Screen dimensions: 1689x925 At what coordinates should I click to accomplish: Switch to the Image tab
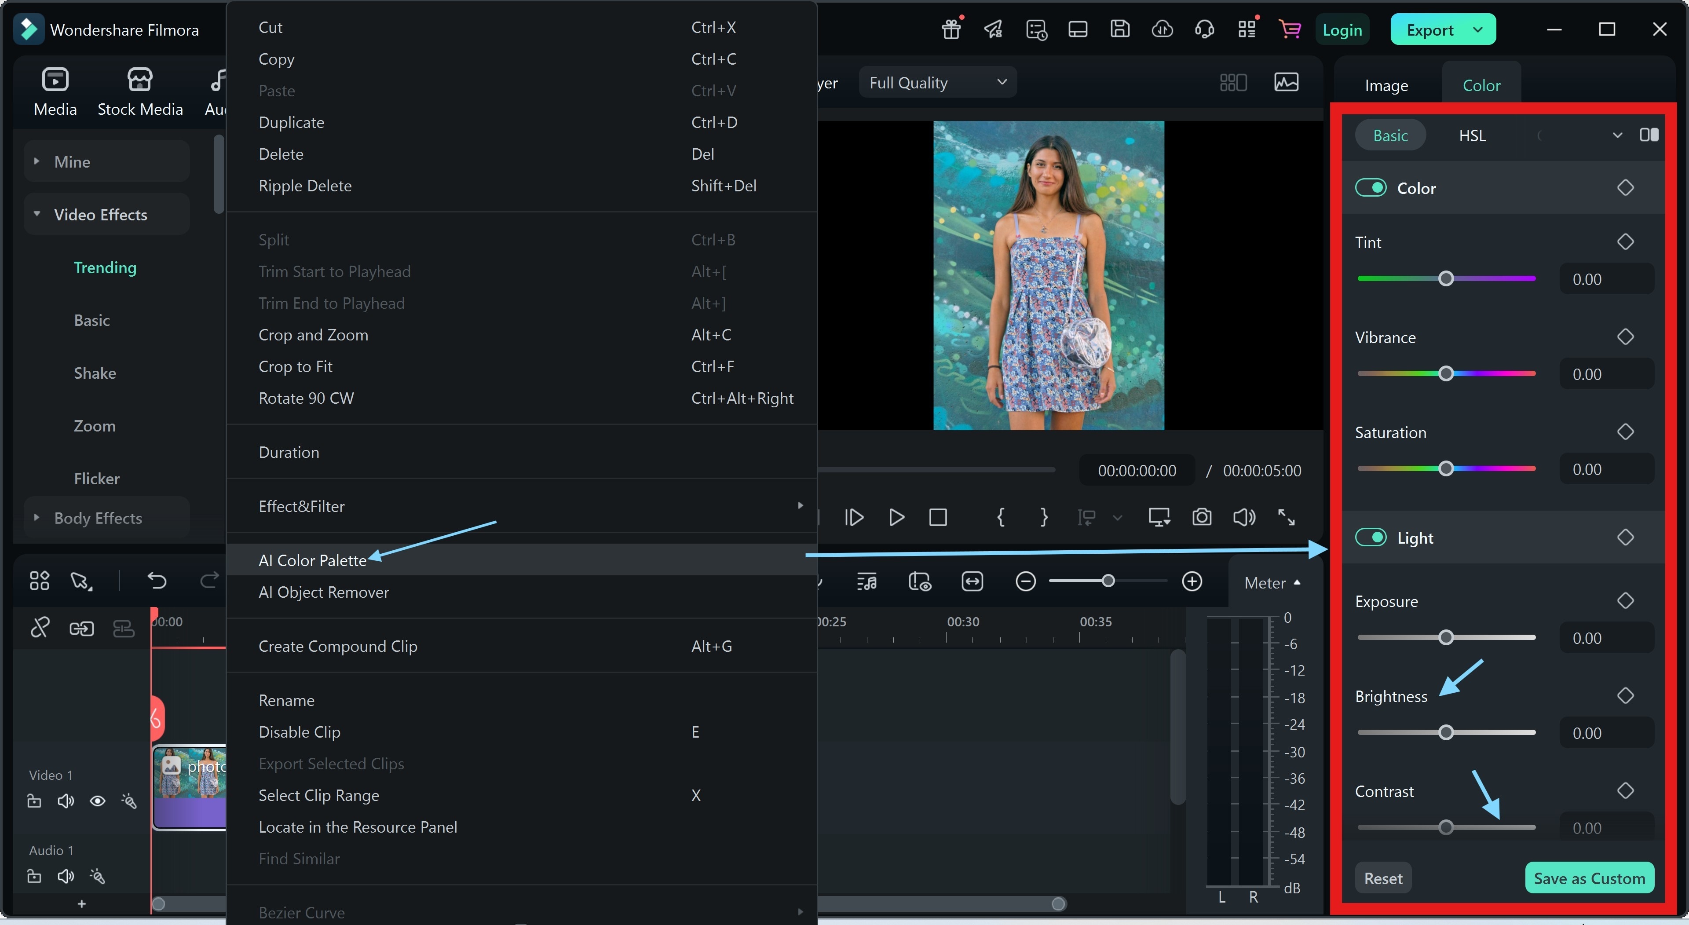pyautogui.click(x=1386, y=85)
